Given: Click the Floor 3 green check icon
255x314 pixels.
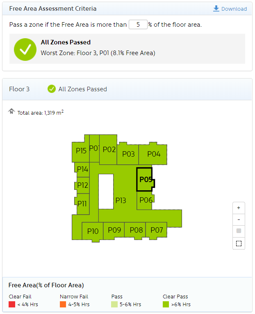Looking at the screenshot, I should coord(51,89).
